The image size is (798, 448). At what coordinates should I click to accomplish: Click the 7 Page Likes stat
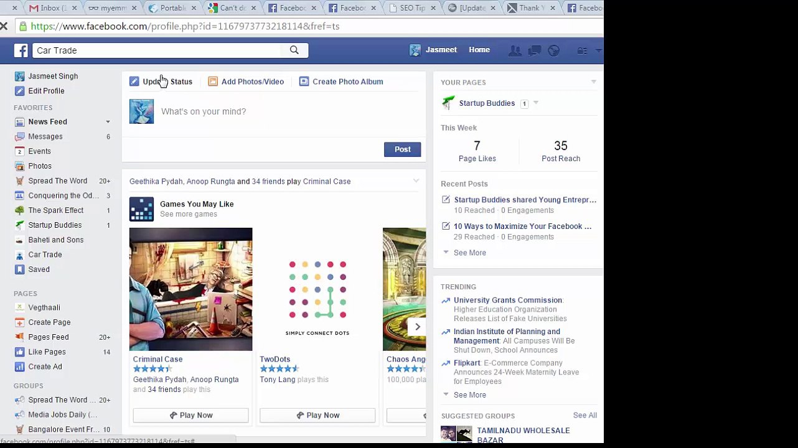(477, 151)
